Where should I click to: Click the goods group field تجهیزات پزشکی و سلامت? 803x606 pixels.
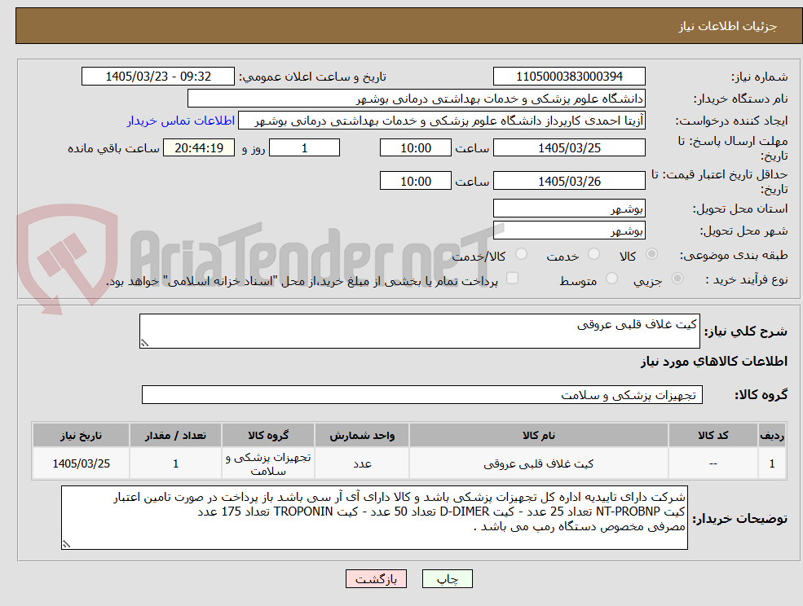[422, 394]
